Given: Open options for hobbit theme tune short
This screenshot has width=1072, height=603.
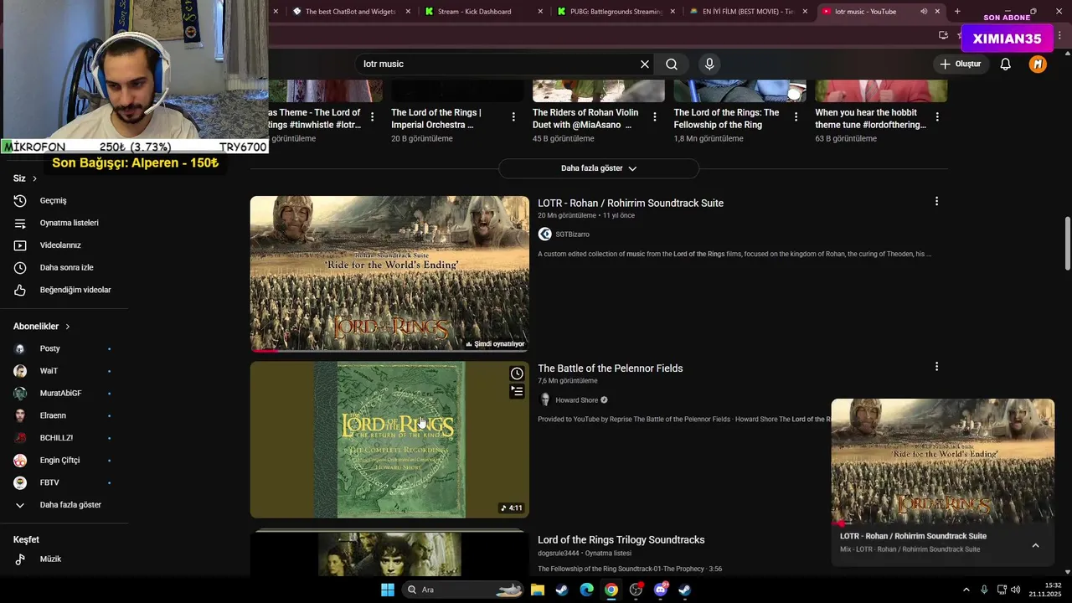Looking at the screenshot, I should [937, 117].
